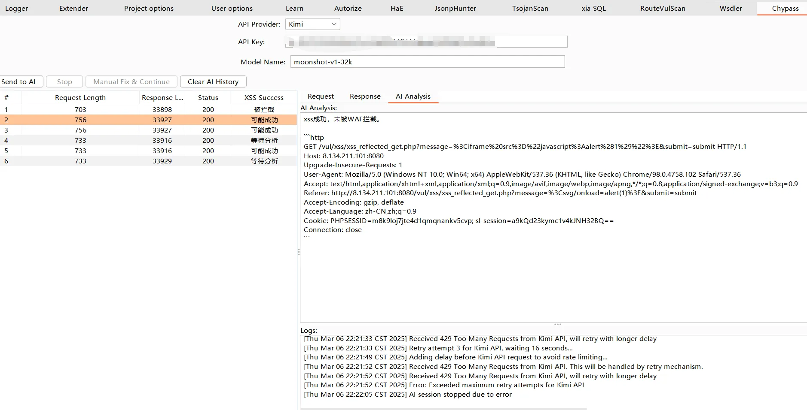Switch to the Learn tab

tap(294, 8)
